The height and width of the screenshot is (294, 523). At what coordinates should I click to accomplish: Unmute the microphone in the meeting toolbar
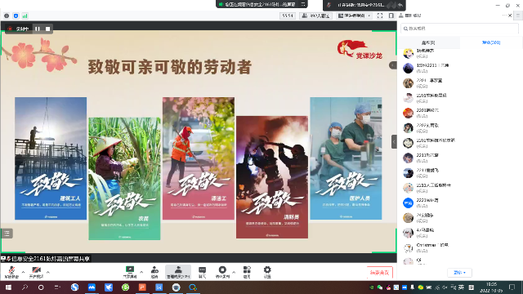tap(11, 272)
